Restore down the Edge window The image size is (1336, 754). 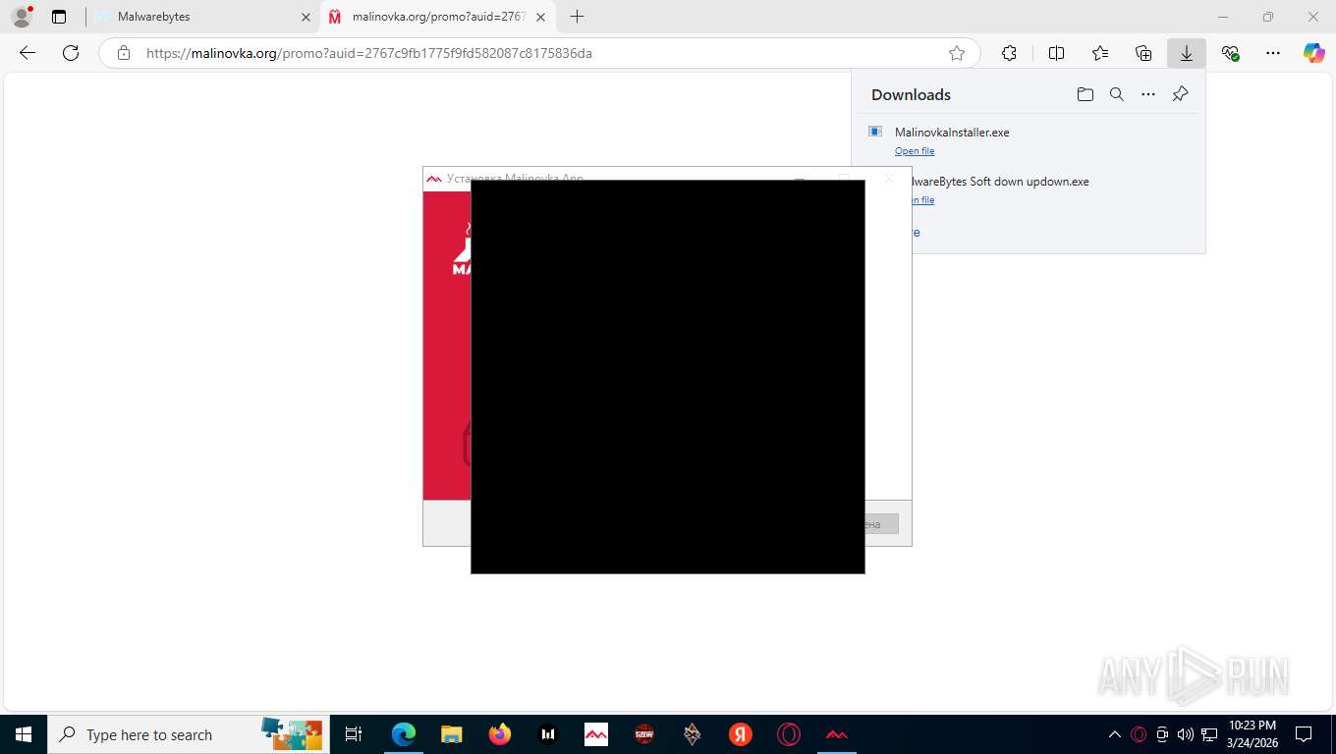1268,17
